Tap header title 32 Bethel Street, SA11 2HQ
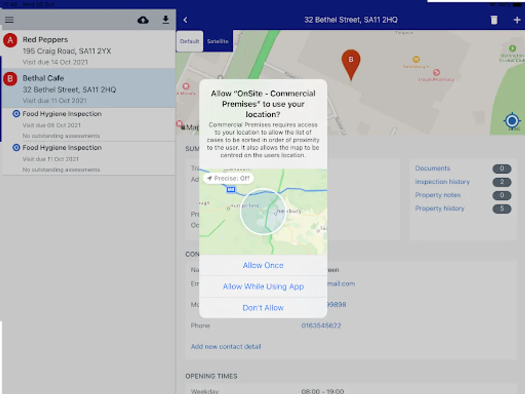The height and width of the screenshot is (394, 525). click(351, 20)
